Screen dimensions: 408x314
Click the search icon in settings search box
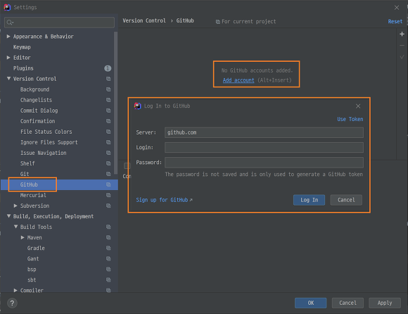tap(10, 23)
